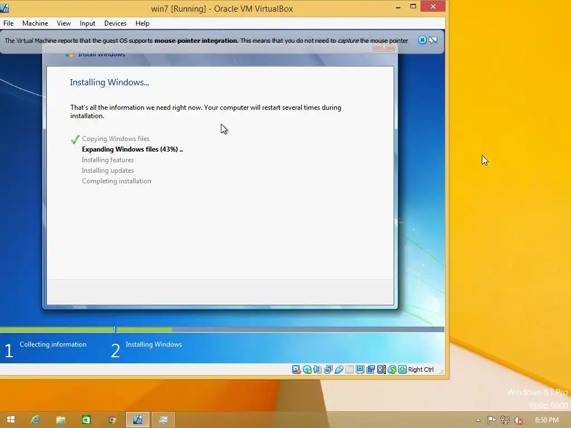Click the audio indicator in VirtualBox status bar
Viewport: 571px width, 428px height.
[317, 369]
